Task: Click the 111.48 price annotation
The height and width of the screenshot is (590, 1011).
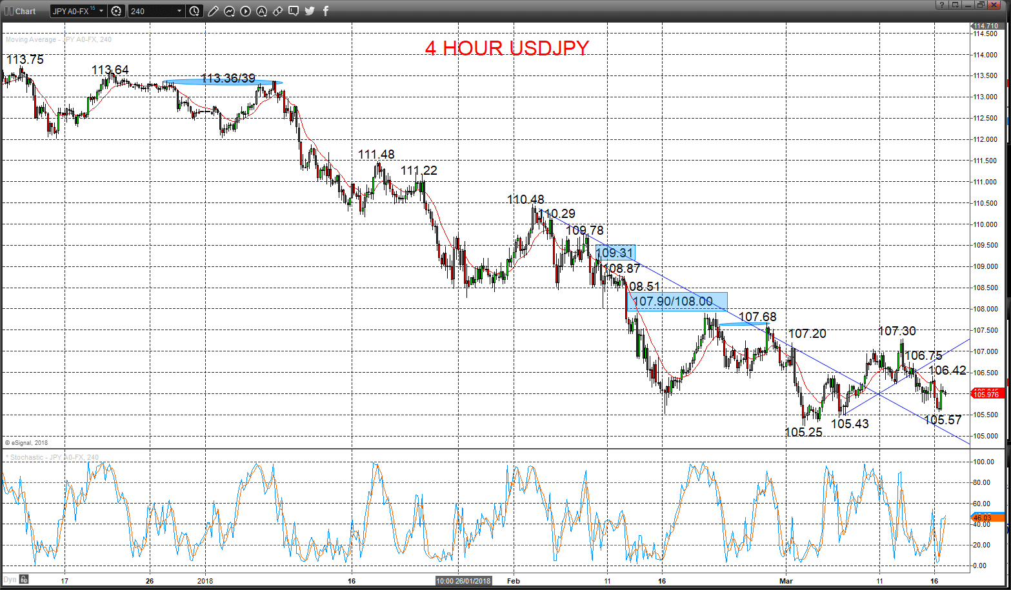Action: click(x=377, y=155)
